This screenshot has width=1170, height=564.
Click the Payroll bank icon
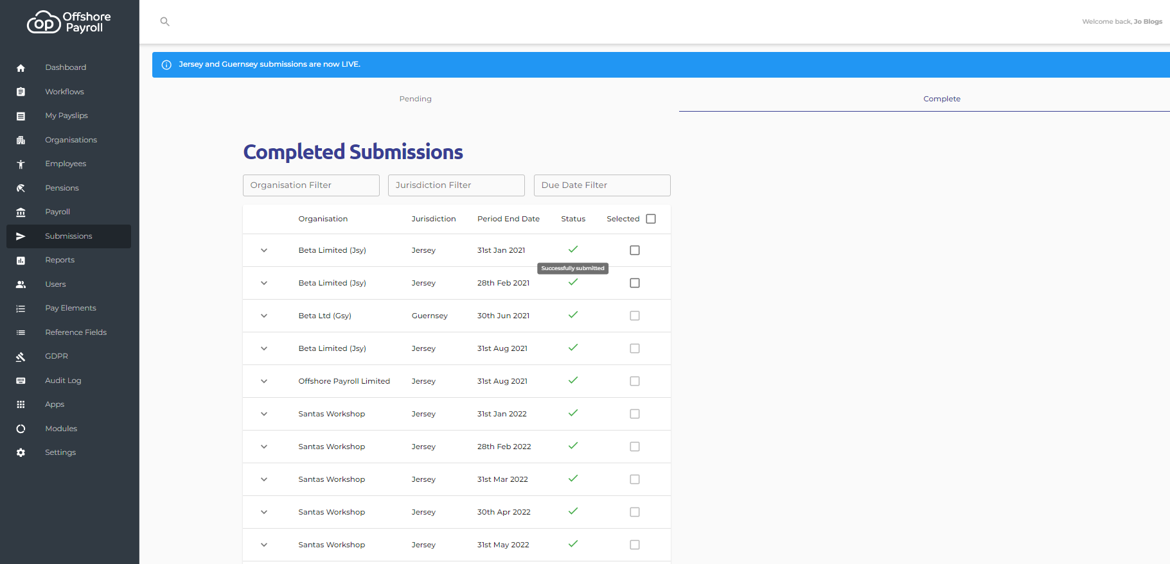click(x=21, y=212)
